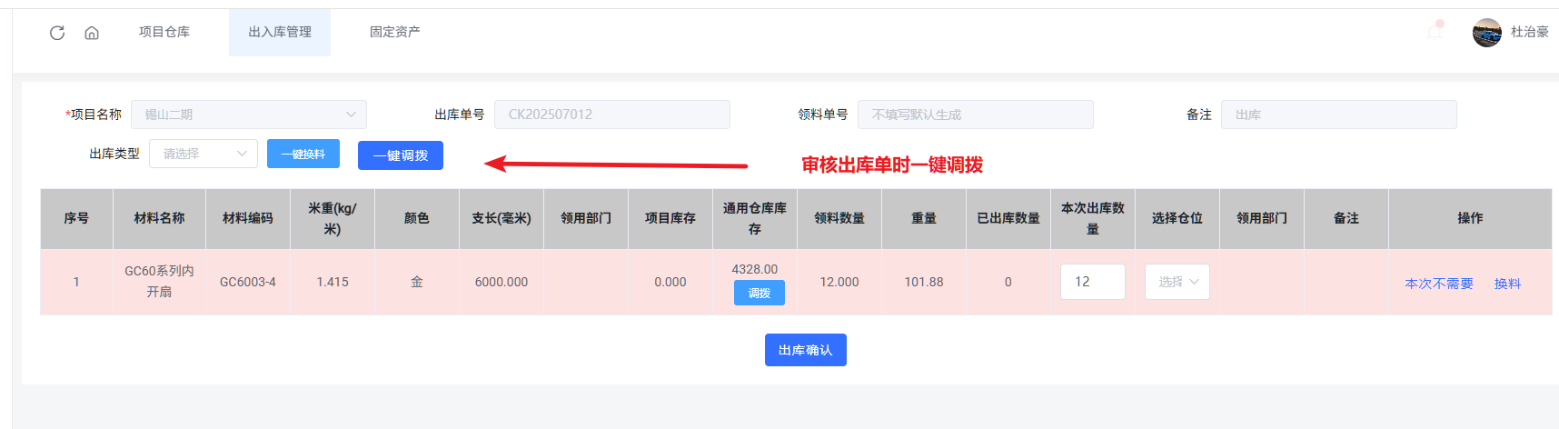Screen dimensions: 1559x429
Task: Click the 换料 link in 操作 column
Action: 1507,284
